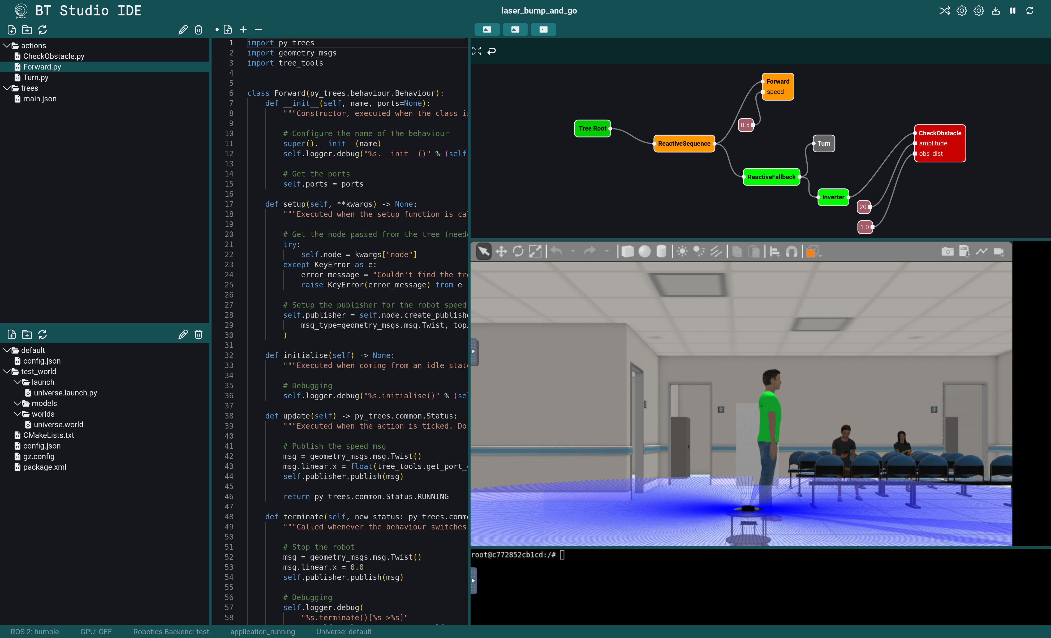The width and height of the screenshot is (1051, 638).
Task: Collapse the test_world folder
Action: point(6,371)
